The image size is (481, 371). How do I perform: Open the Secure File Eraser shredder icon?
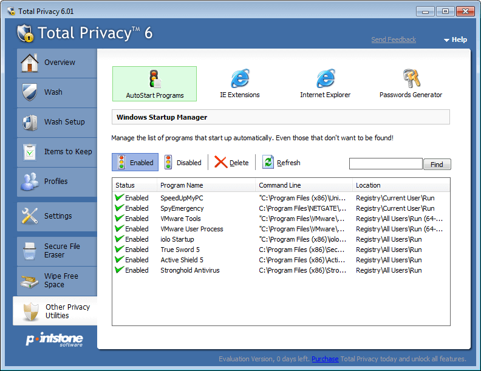(29, 251)
